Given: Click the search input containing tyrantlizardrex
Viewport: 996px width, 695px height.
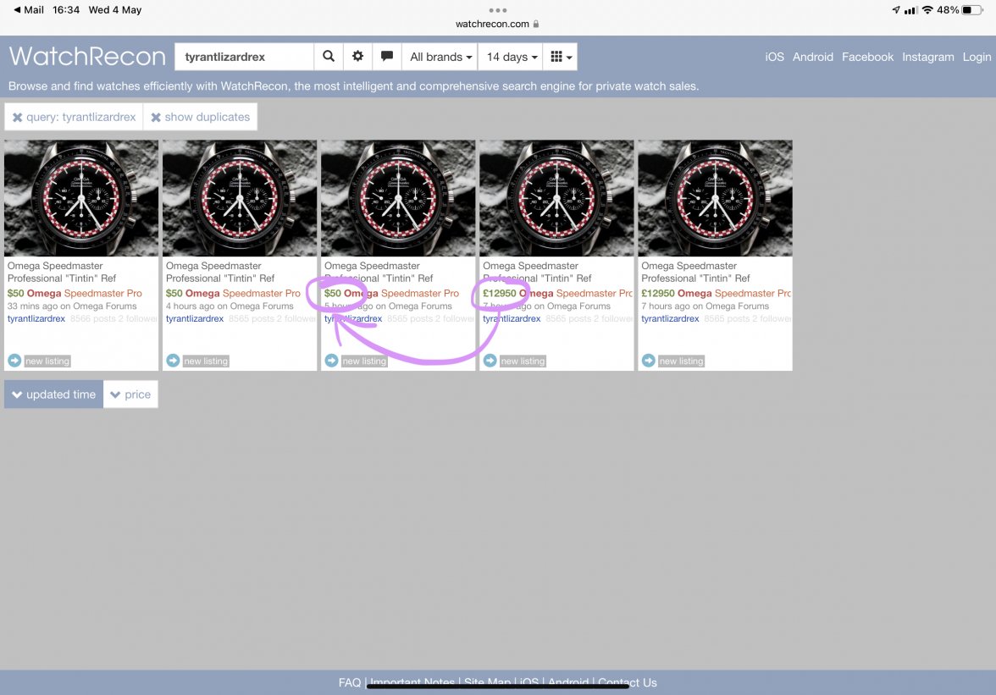Looking at the screenshot, I should (x=246, y=56).
